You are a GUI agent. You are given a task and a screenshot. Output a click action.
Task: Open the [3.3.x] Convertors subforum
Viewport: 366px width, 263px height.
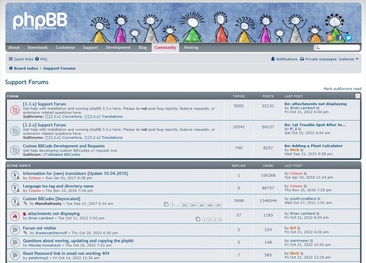[65, 116]
